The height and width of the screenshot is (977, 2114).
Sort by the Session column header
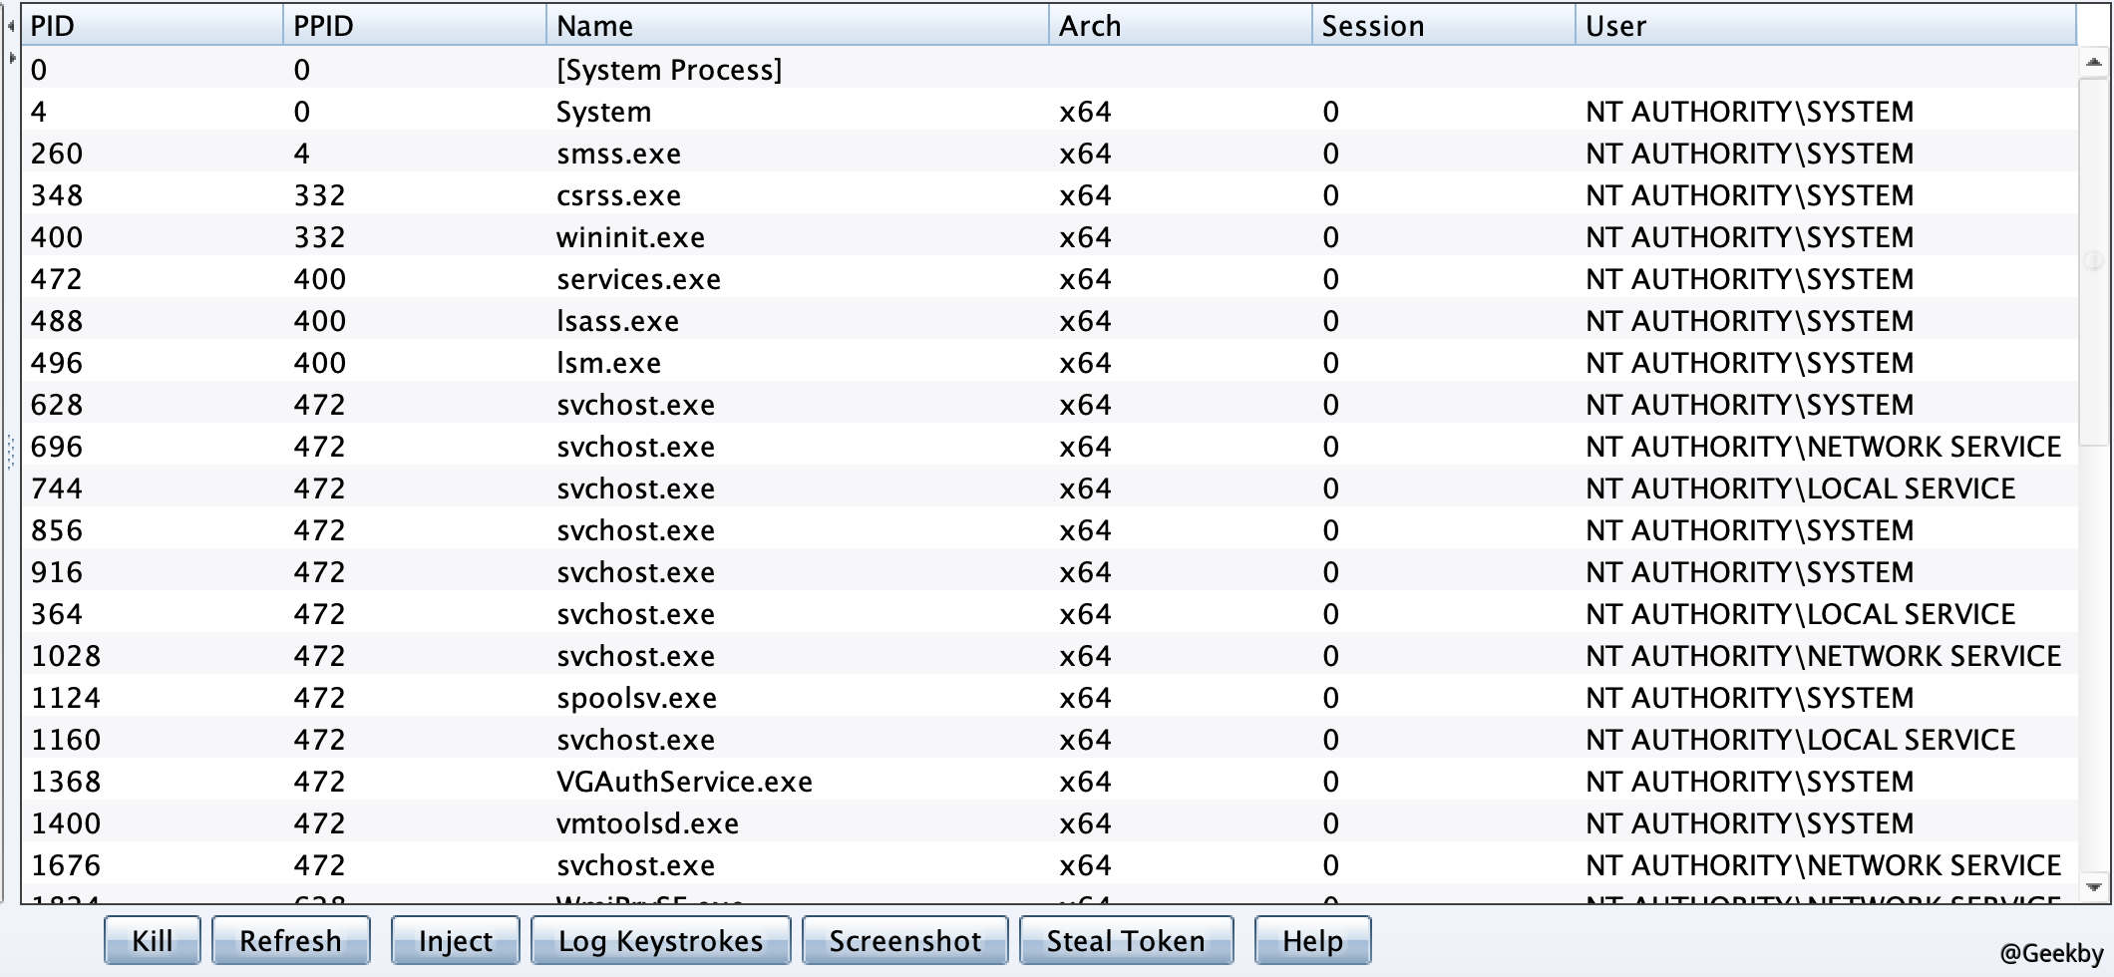[x=1442, y=26]
